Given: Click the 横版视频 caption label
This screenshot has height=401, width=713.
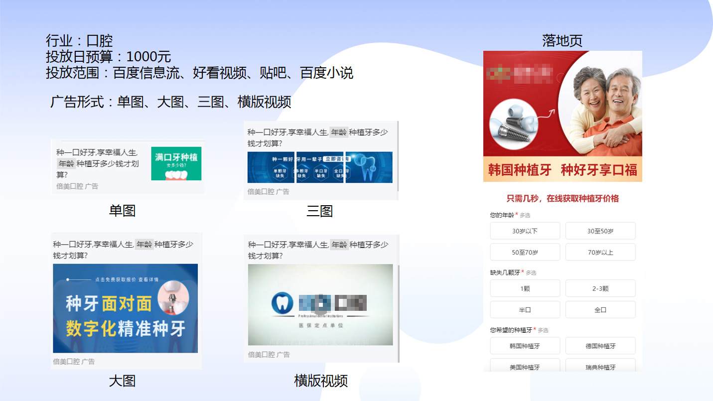Looking at the screenshot, I should pyautogui.click(x=321, y=381).
